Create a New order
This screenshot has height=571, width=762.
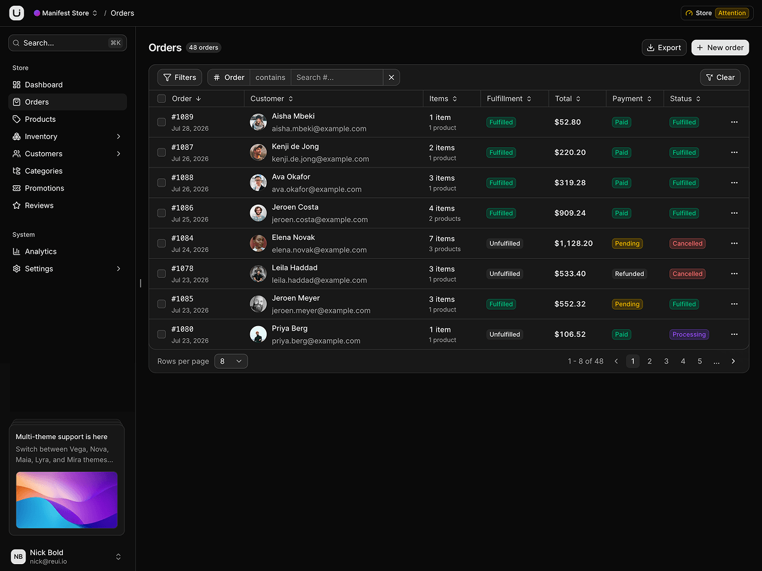[720, 48]
